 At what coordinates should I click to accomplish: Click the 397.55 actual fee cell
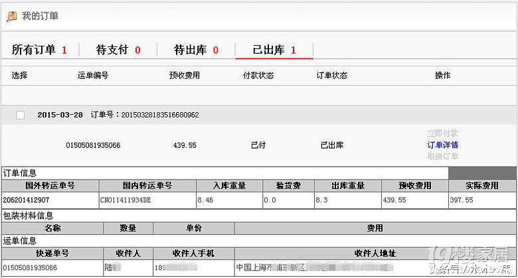(x=482, y=200)
